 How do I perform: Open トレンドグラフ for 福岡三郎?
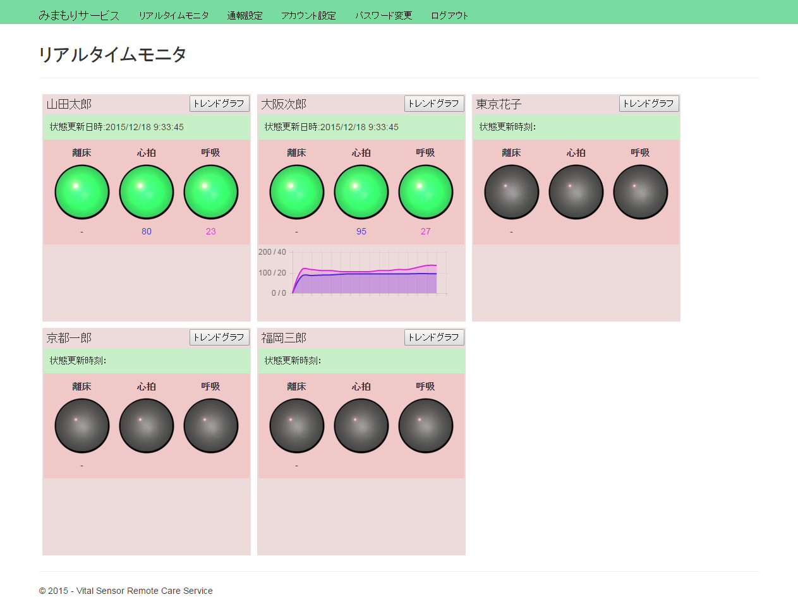434,337
